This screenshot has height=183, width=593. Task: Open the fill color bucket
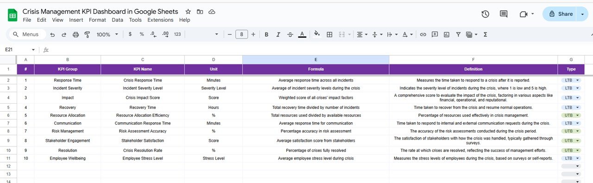click(x=317, y=34)
